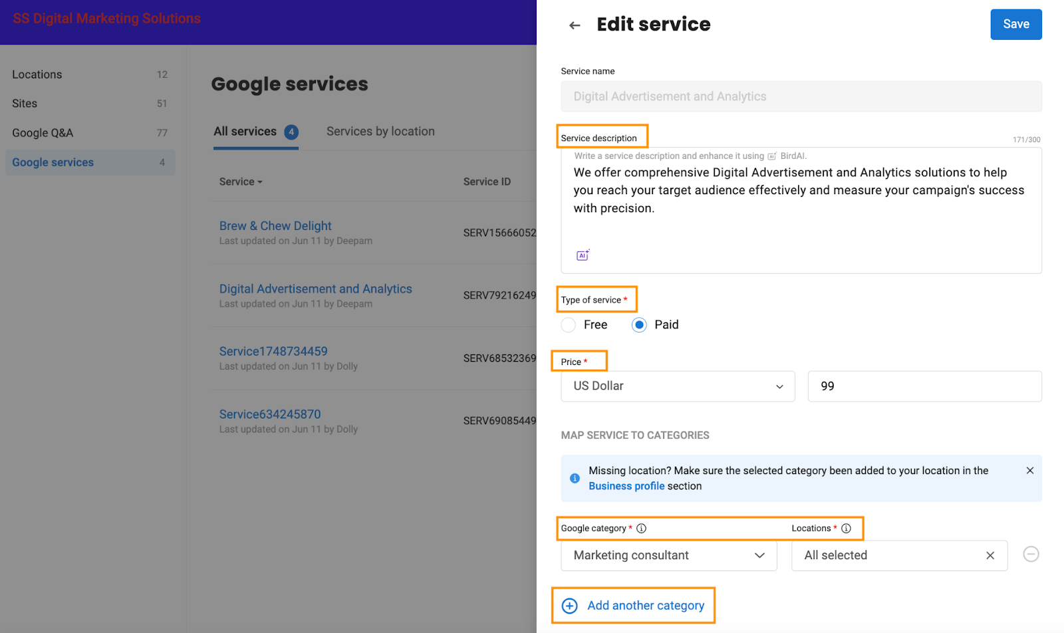The image size is (1064, 633).
Task: Click SS Digital Marketing Solutions header title
Action: click(x=106, y=19)
